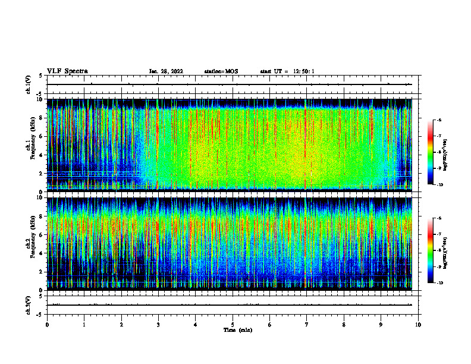This screenshot has height=364, width=471.
Task: Click the time axis tick label "4"
Action: click(196, 325)
